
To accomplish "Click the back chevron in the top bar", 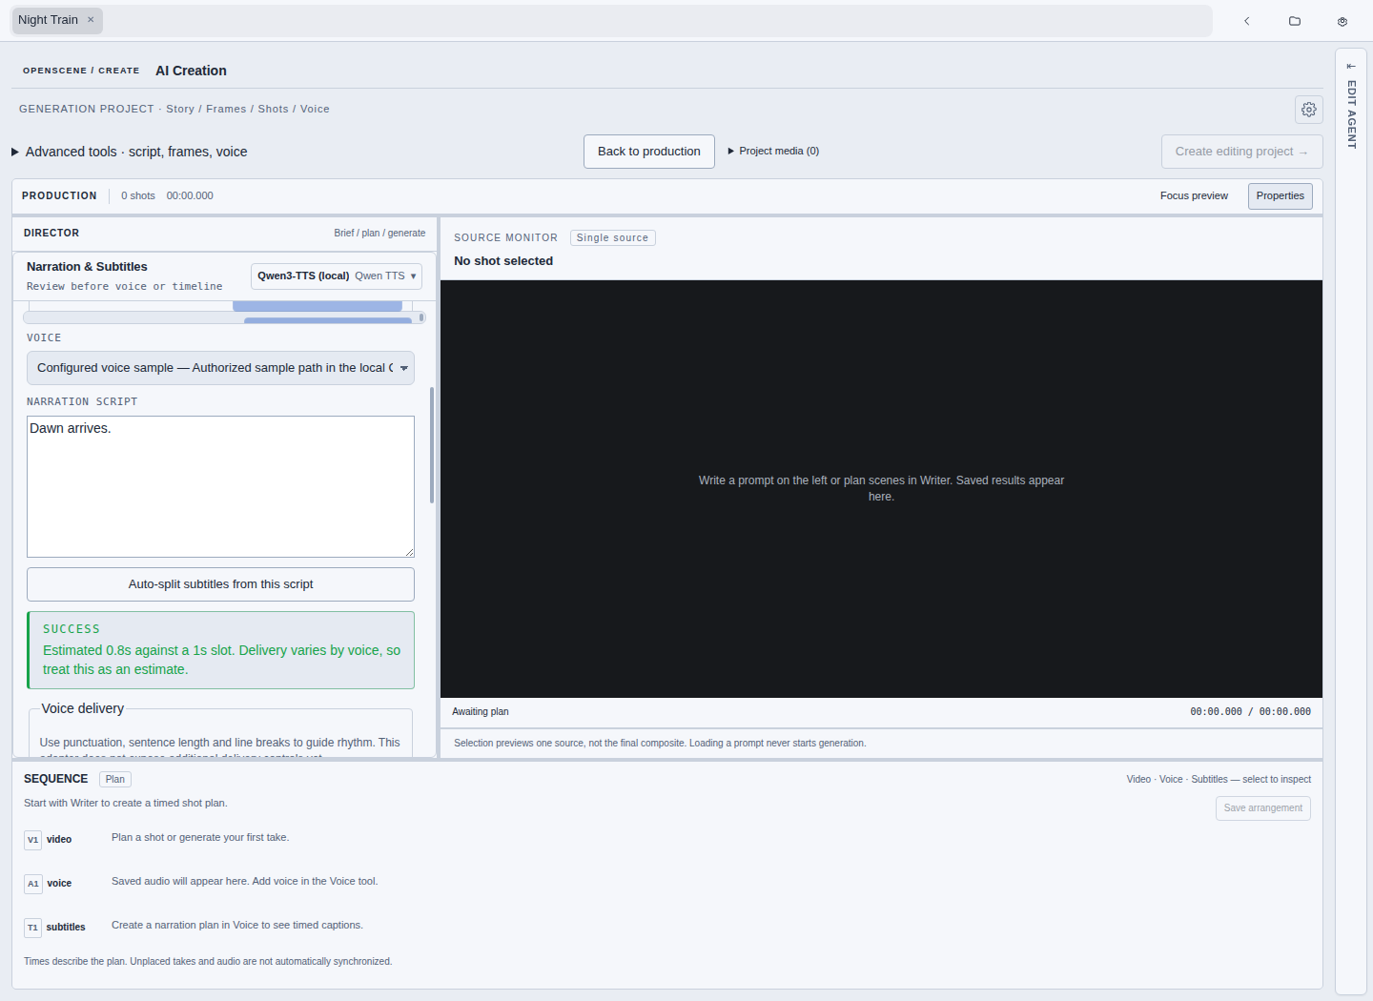I will pos(1246,21).
